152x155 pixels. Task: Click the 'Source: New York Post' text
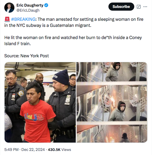27,56
